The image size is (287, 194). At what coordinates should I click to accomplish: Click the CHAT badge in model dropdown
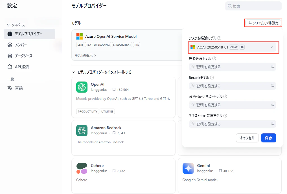click(x=234, y=47)
